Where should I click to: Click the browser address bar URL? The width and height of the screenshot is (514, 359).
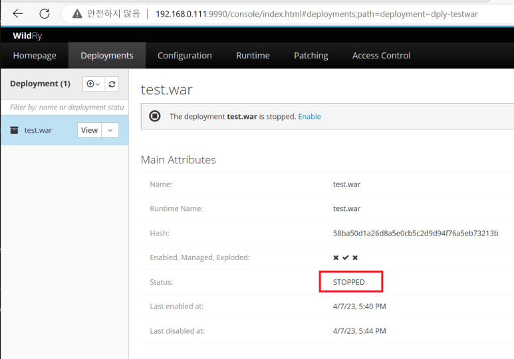(317, 14)
